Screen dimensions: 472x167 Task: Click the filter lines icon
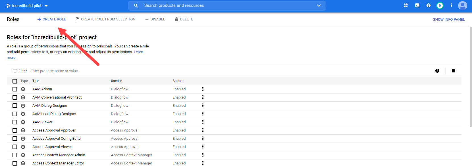click(x=15, y=71)
